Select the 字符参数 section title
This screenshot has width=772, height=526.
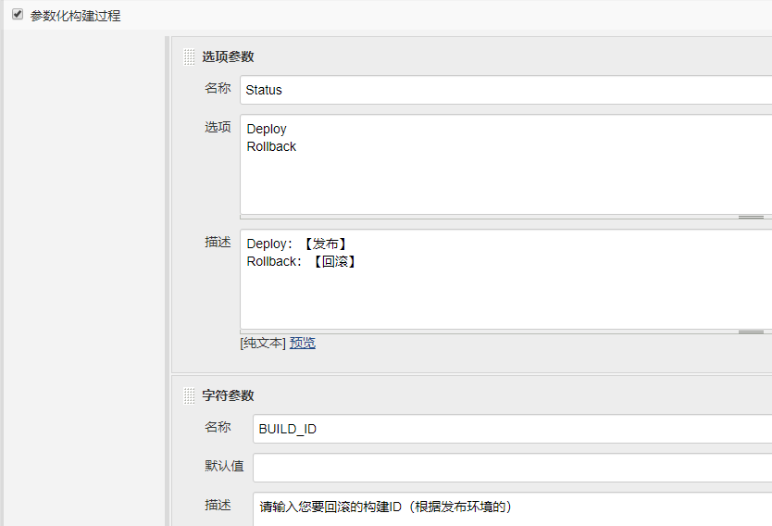[228, 395]
